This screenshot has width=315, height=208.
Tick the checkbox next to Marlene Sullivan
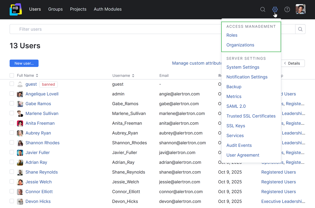(12, 113)
